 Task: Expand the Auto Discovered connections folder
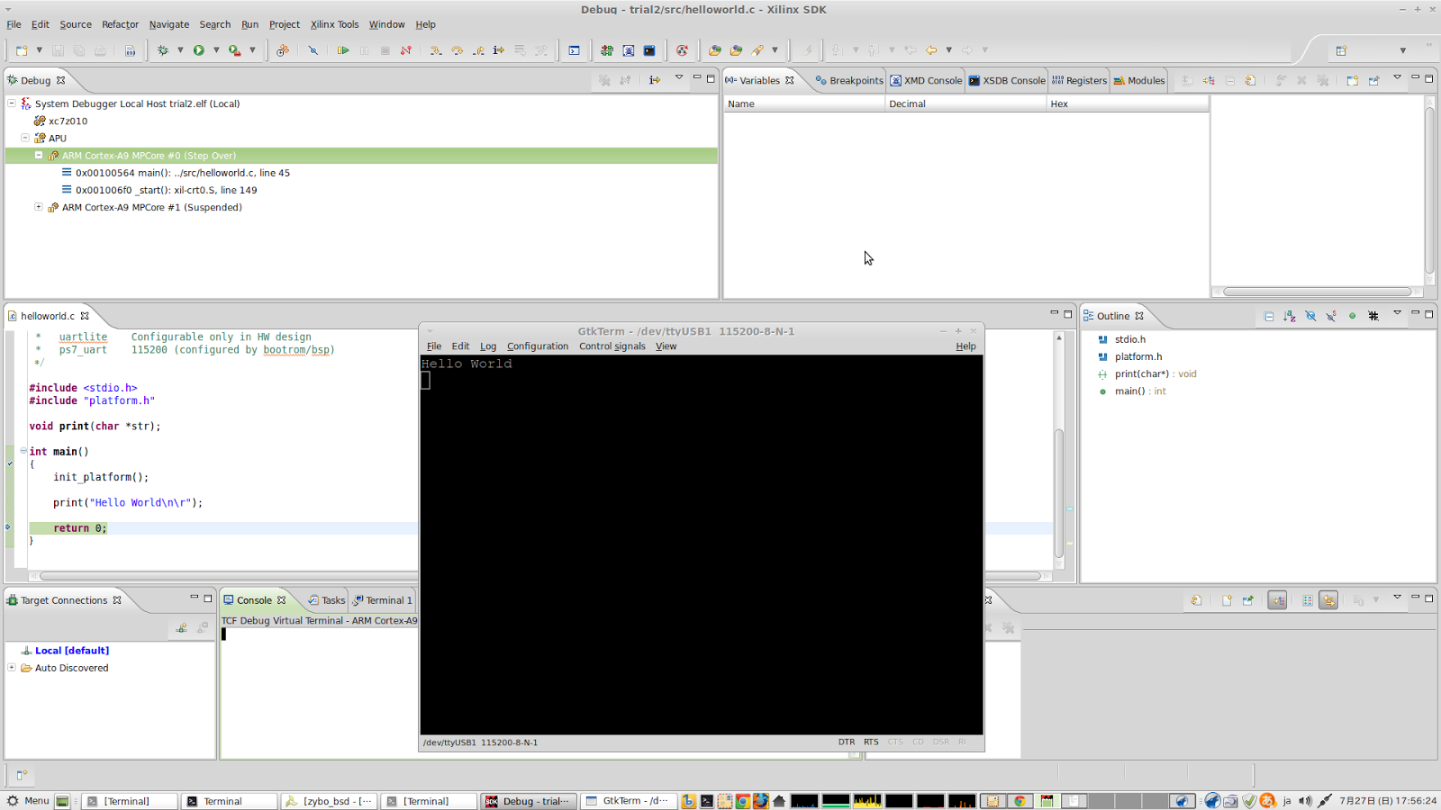pos(12,668)
